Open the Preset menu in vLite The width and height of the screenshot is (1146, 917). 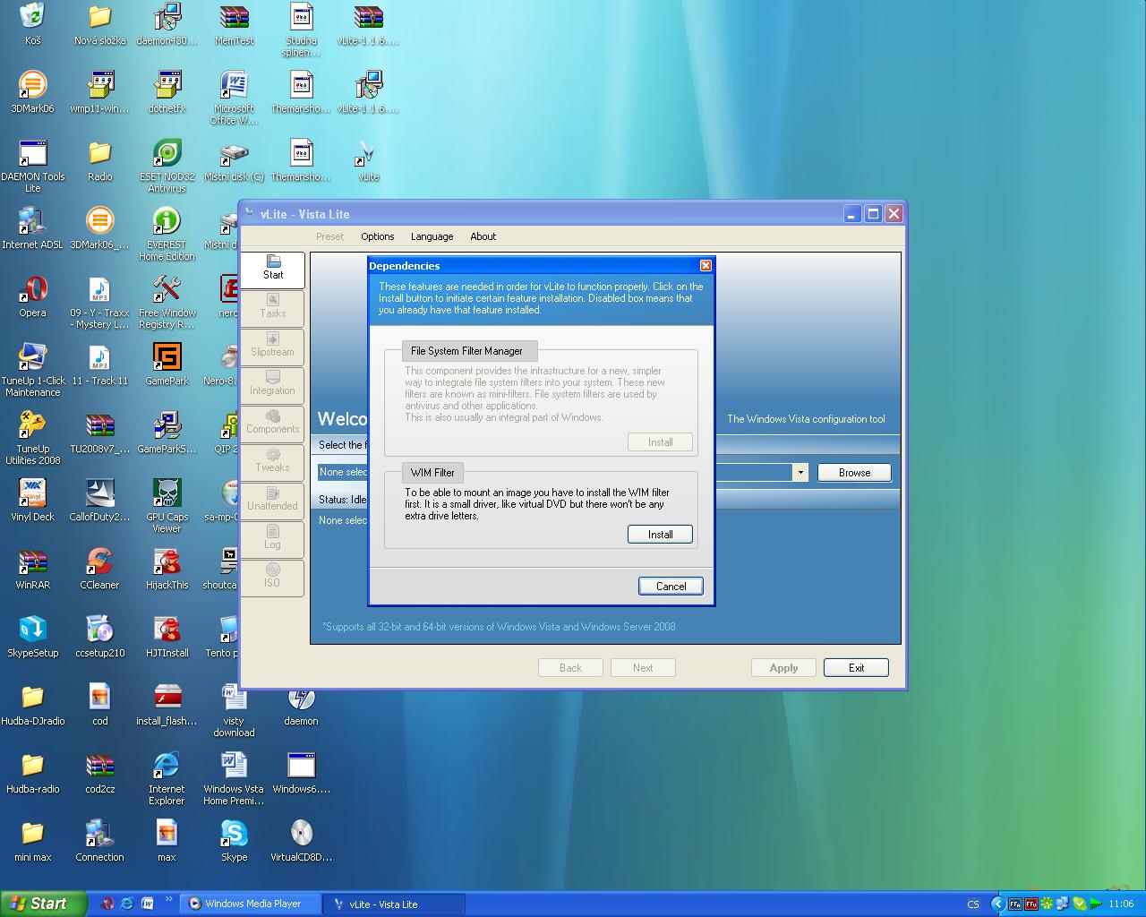point(329,236)
